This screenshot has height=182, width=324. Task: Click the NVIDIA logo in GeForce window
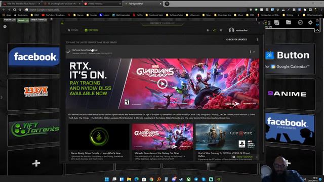tap(62, 23)
